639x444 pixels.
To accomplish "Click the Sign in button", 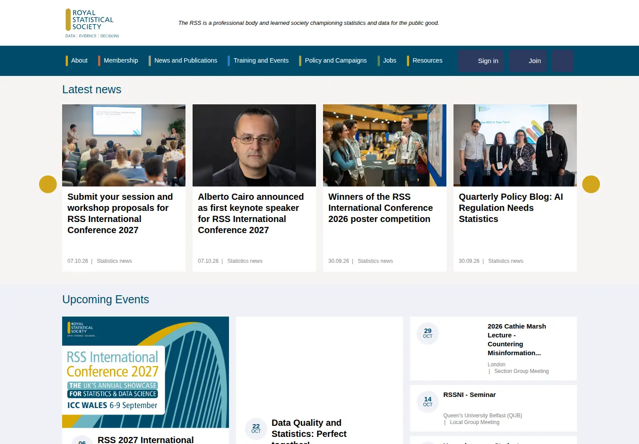I will tap(481, 61).
